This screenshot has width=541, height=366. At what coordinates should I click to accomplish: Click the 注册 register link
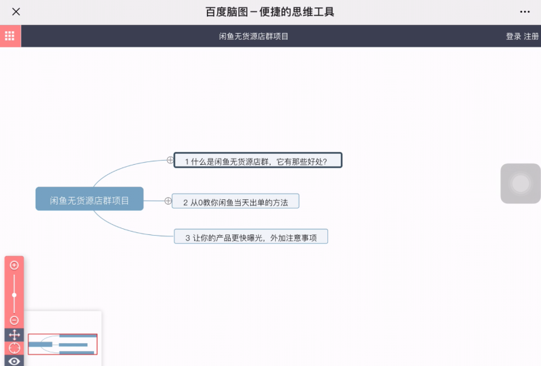(x=532, y=36)
